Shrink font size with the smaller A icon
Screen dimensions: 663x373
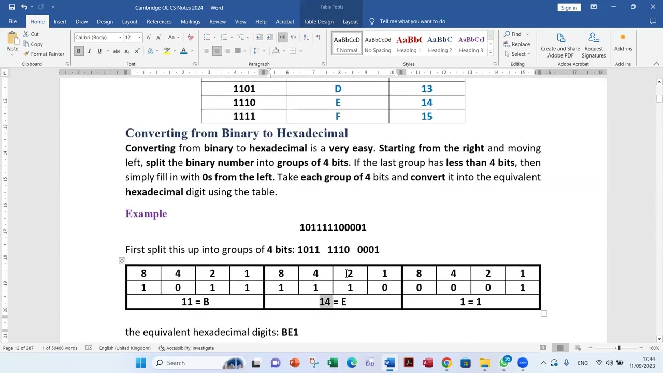click(158, 37)
